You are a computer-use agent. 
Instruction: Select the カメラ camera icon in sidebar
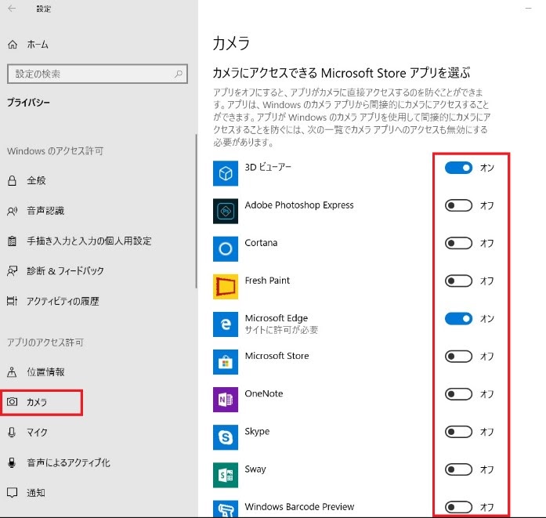[13, 402]
